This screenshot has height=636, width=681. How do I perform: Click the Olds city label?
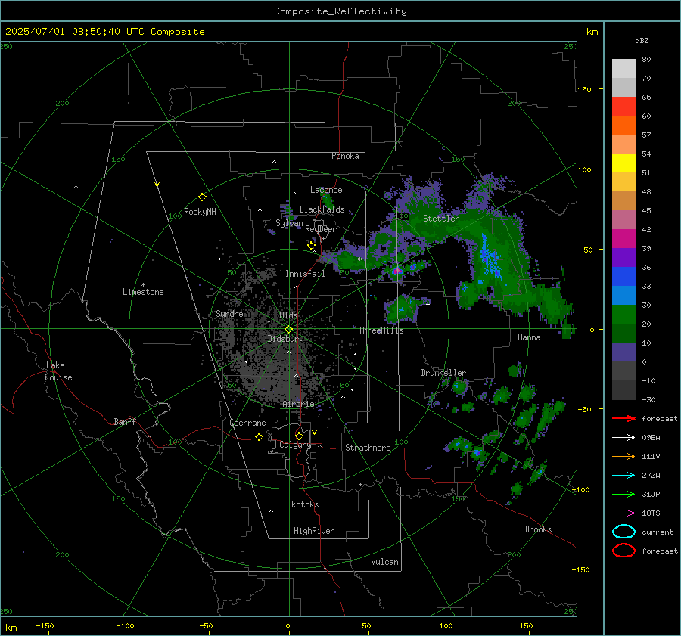tap(288, 315)
